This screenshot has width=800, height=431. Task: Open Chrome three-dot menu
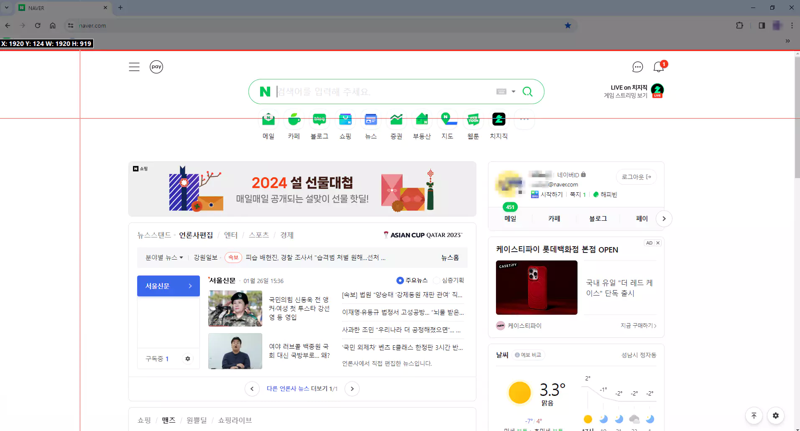click(x=792, y=26)
